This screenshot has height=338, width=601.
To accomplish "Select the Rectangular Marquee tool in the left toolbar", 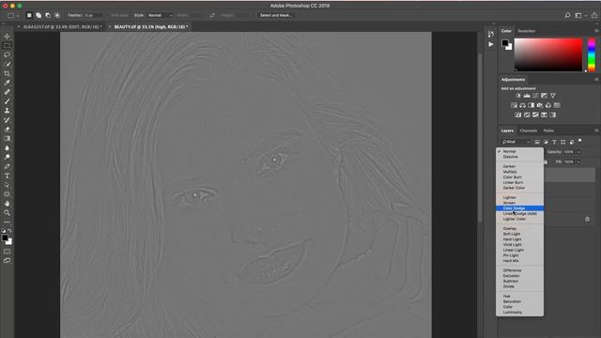I will pos(8,46).
